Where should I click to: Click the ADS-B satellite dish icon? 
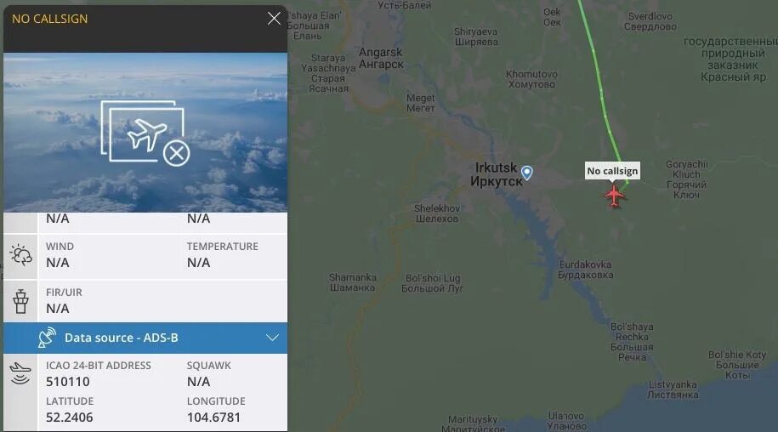pos(47,338)
